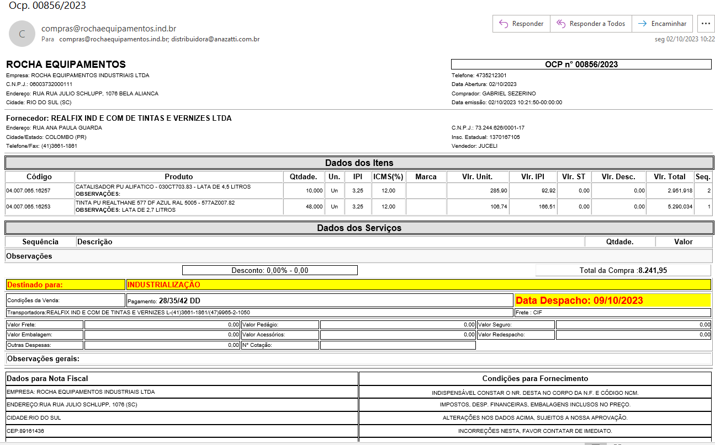The image size is (715, 445).
Task: Select recipient distribuidora@anazatti.com.br in the Para line
Action: [215, 40]
